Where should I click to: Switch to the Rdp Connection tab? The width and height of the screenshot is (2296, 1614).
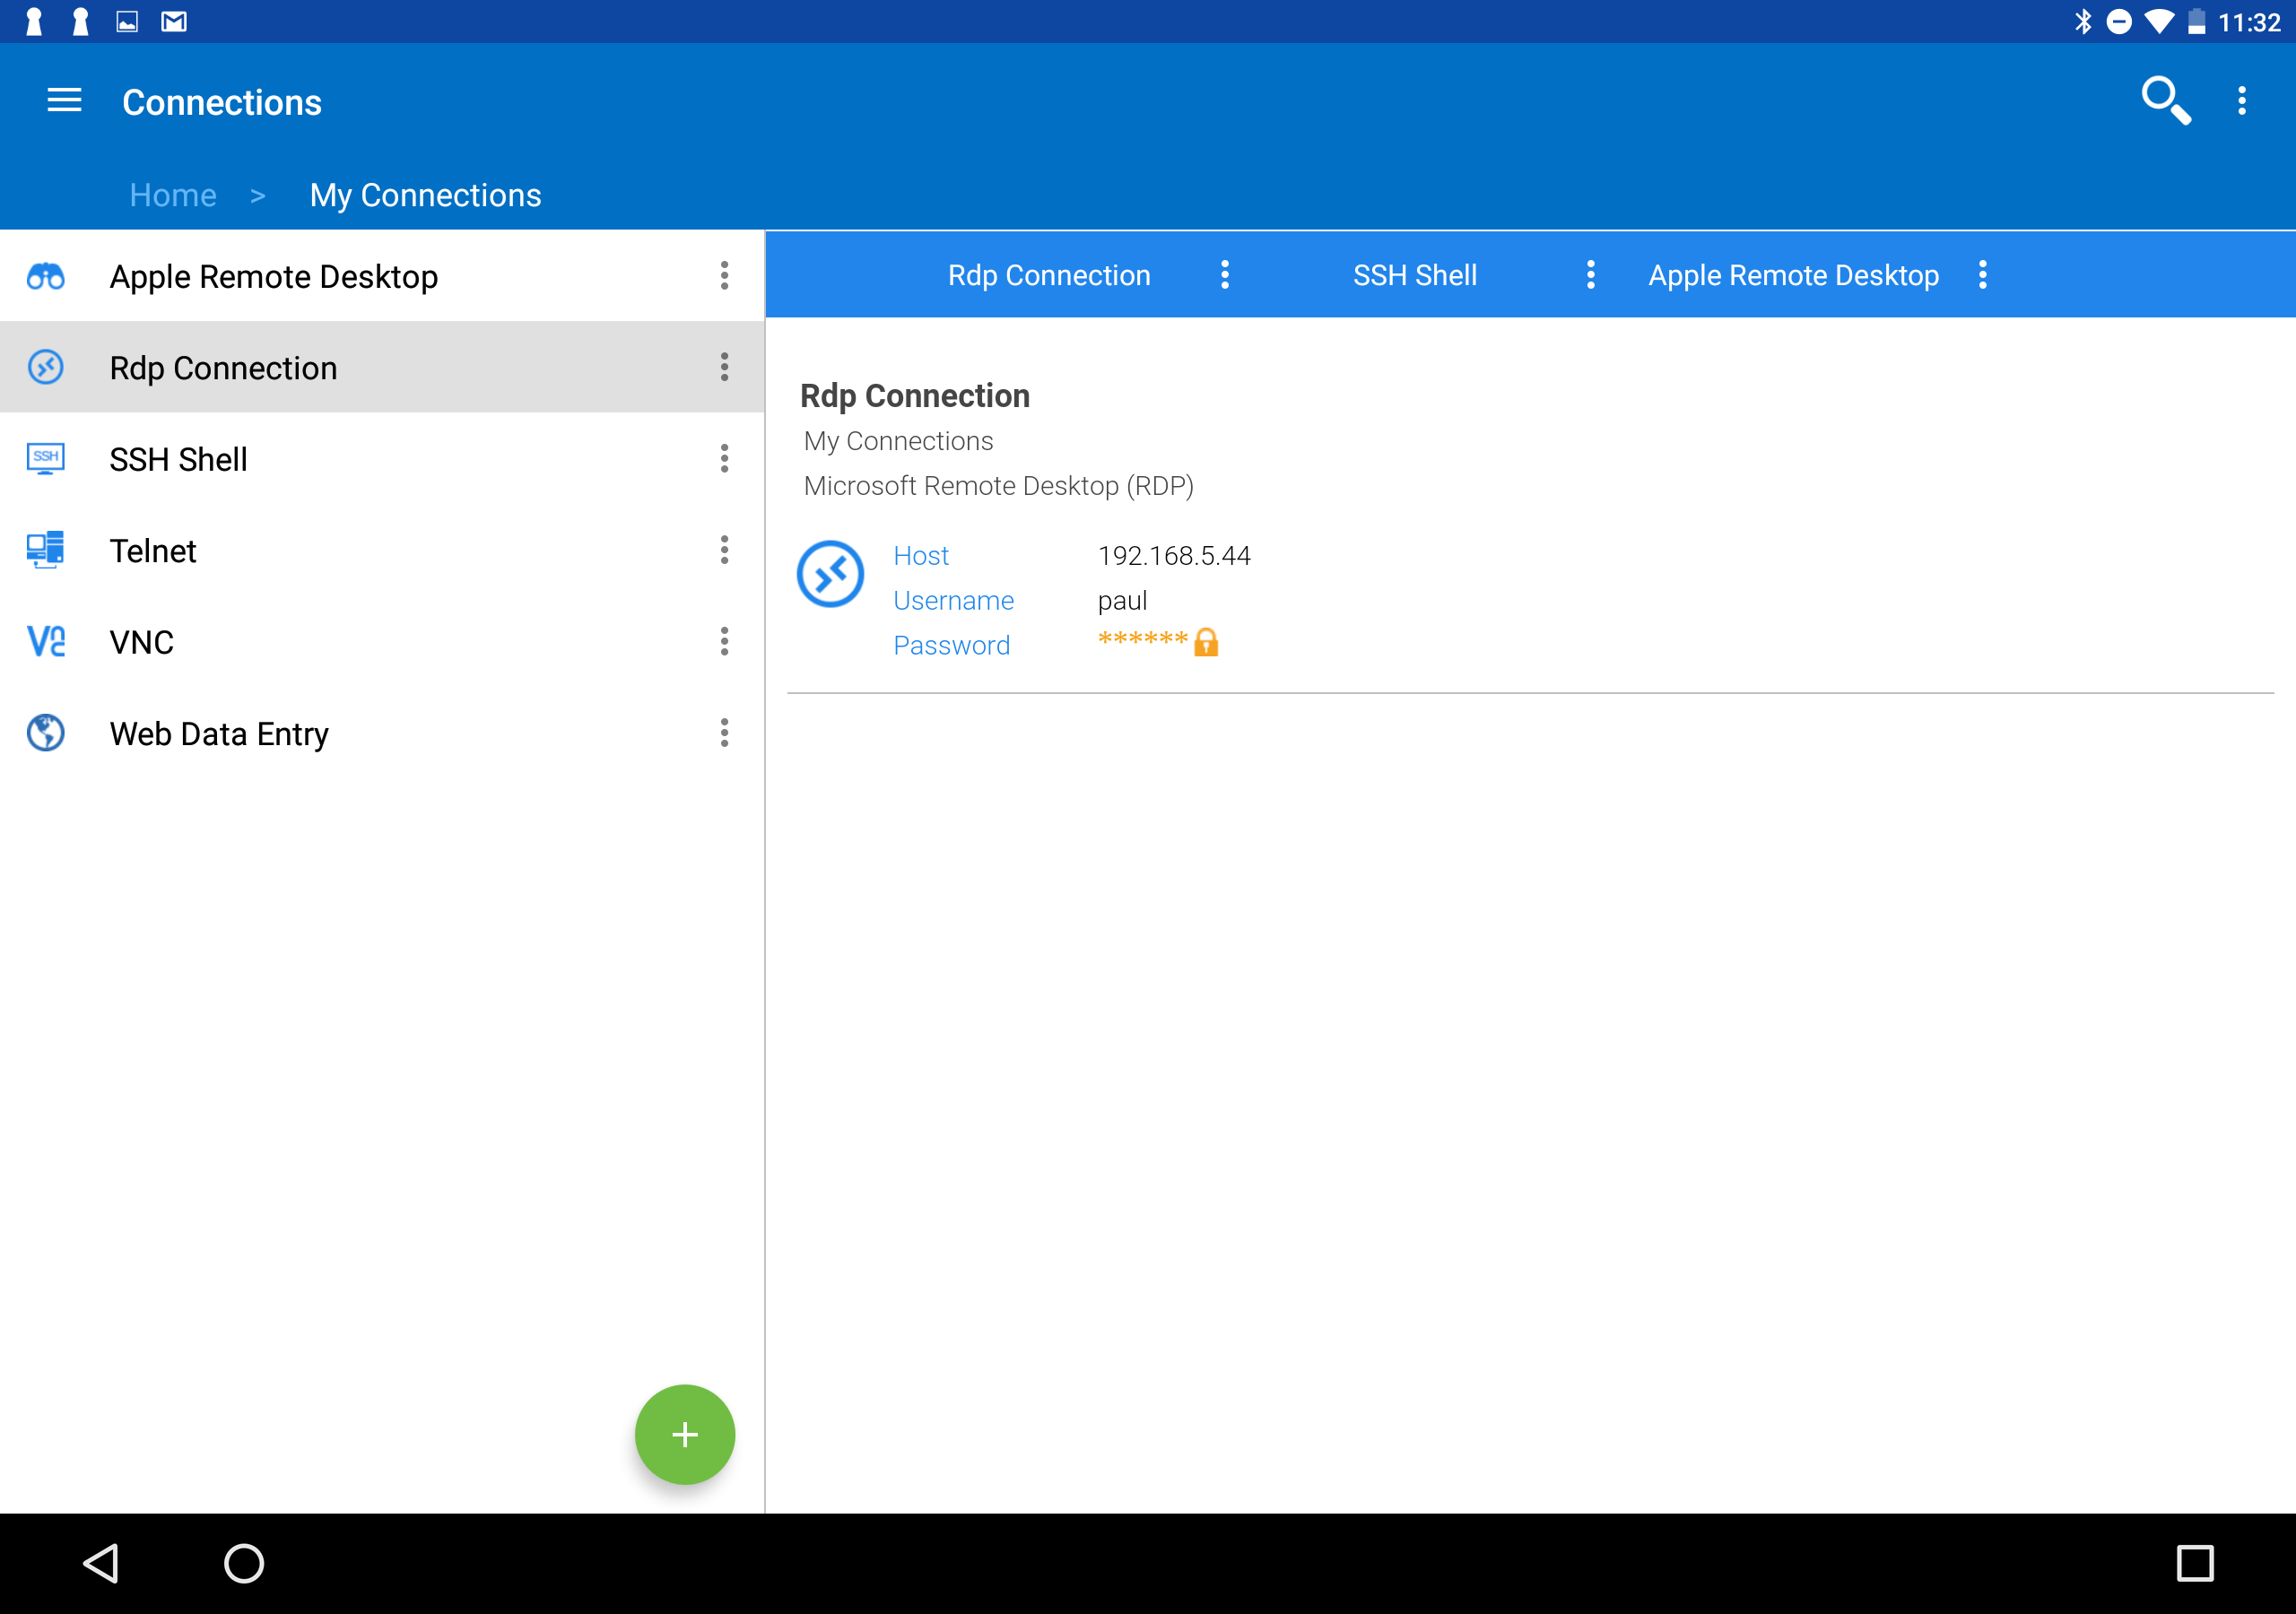tap(1049, 275)
